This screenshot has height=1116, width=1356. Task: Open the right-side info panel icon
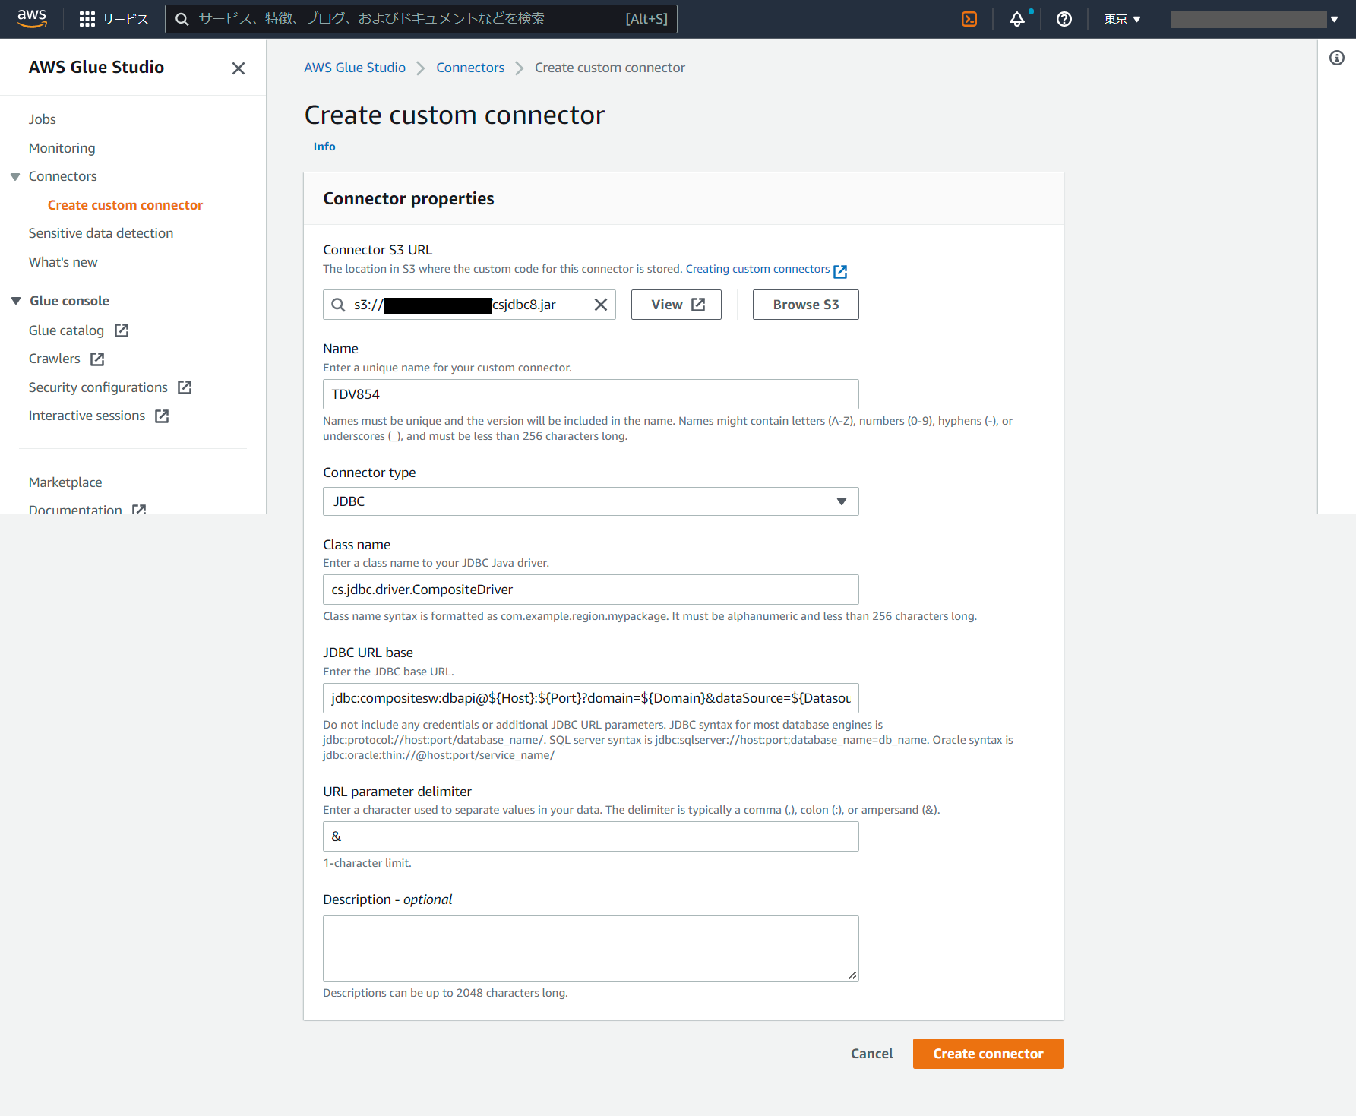[1337, 58]
